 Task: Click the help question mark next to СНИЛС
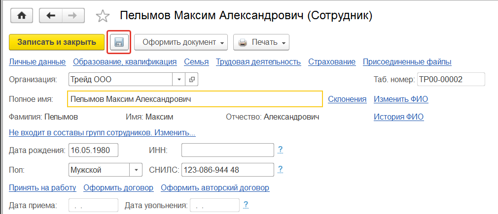tap(281, 170)
